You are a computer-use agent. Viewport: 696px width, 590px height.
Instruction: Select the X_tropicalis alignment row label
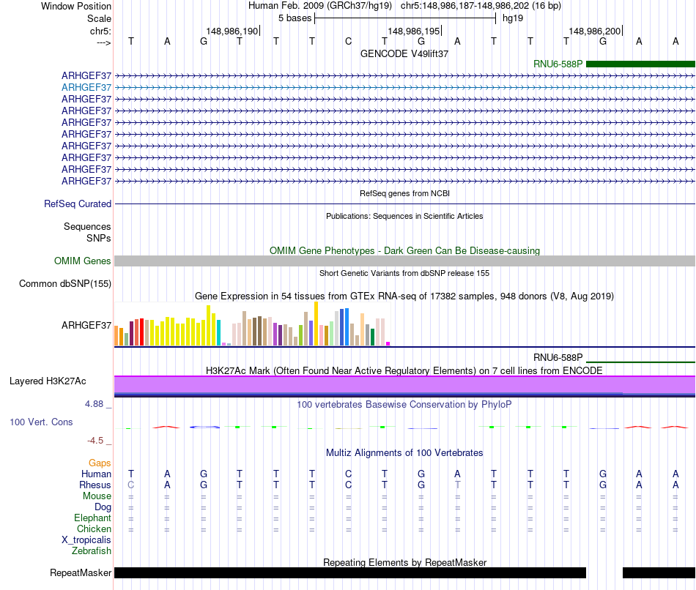[86, 540]
